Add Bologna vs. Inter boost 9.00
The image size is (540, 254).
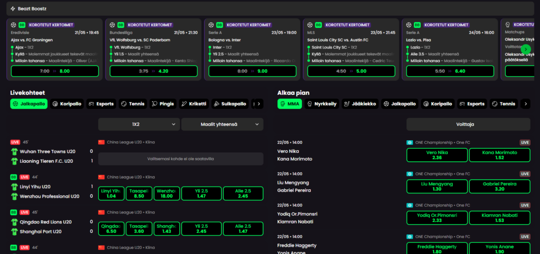click(253, 71)
